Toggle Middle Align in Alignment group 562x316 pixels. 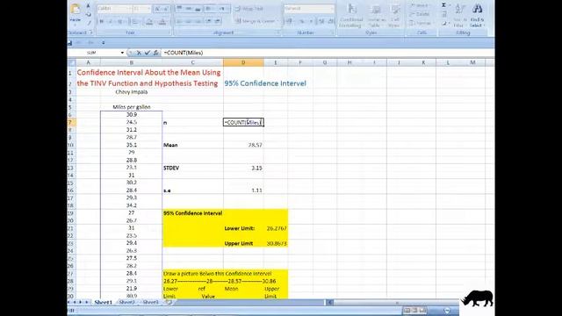(189, 9)
